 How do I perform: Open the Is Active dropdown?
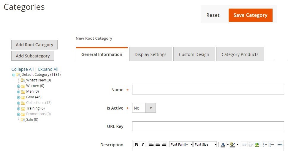pos(144,108)
